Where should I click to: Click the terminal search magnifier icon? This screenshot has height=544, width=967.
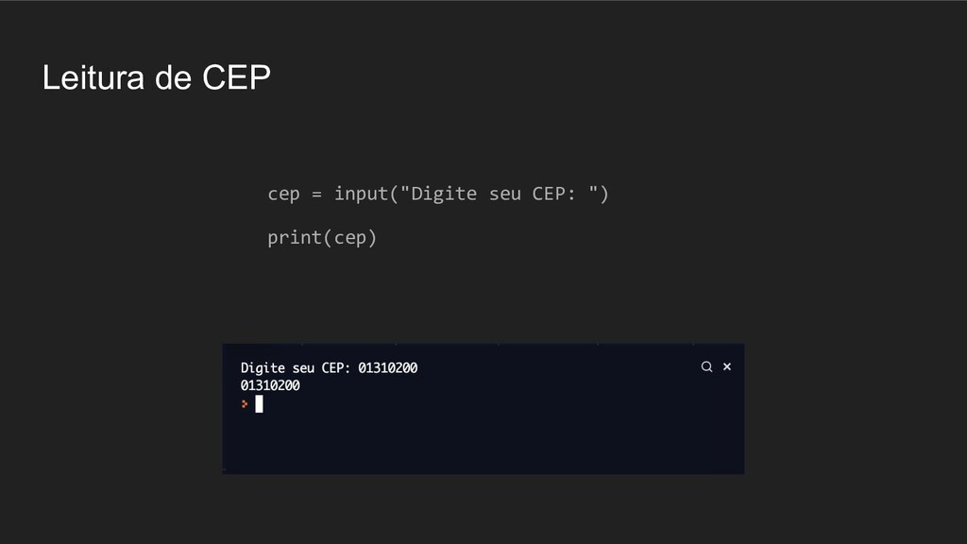pos(706,367)
